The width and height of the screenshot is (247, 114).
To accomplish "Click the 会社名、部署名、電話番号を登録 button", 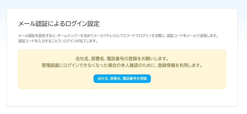I will coord(122,79).
